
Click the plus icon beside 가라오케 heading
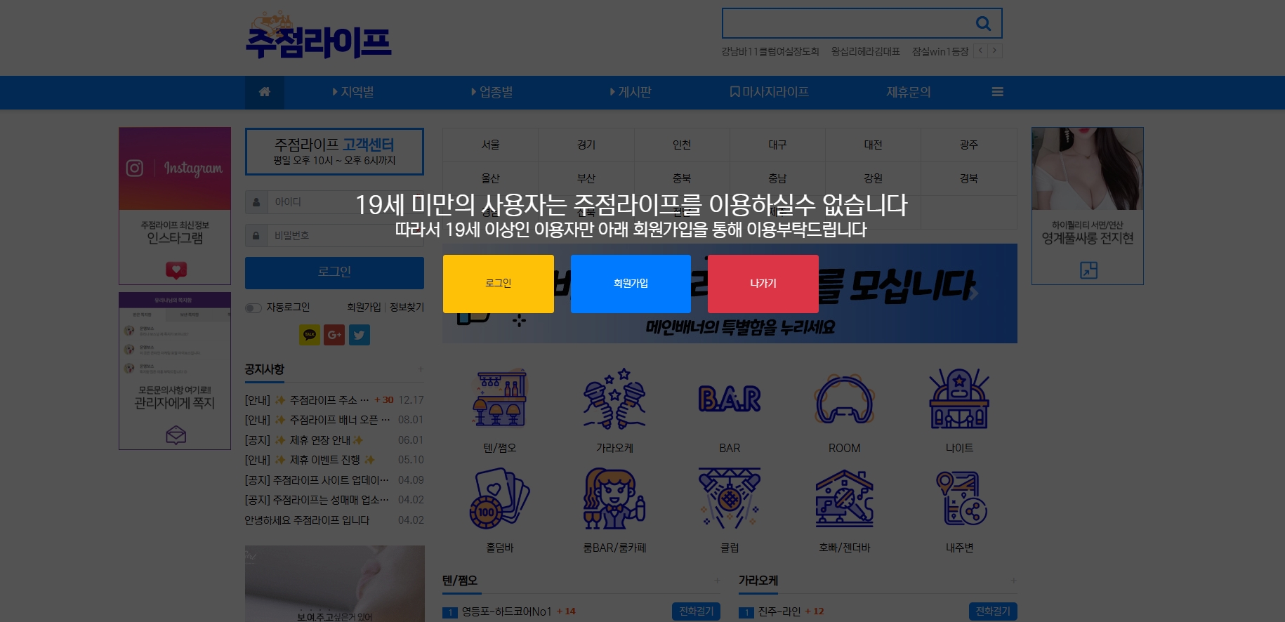tap(1013, 581)
